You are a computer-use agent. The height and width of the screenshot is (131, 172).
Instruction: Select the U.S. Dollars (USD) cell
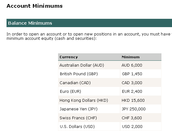coord(89,127)
